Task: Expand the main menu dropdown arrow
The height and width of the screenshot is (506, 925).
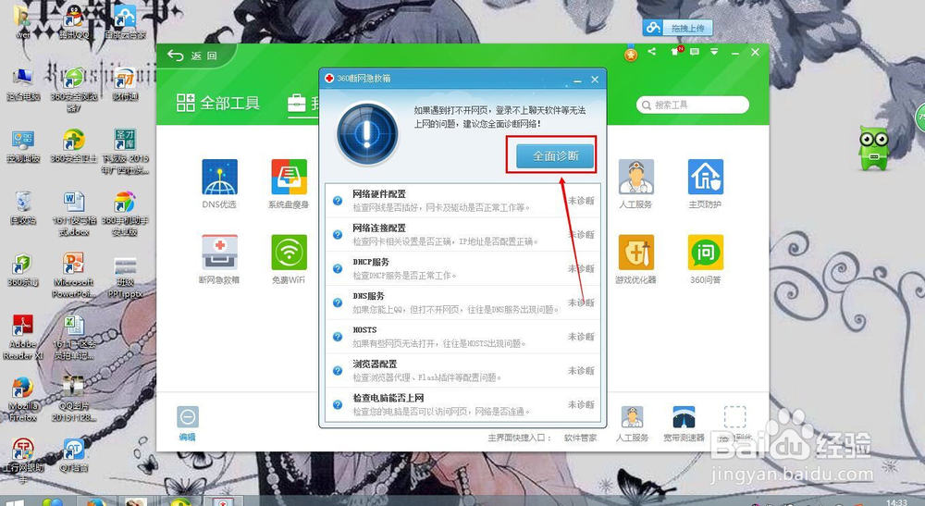Action: (x=714, y=52)
